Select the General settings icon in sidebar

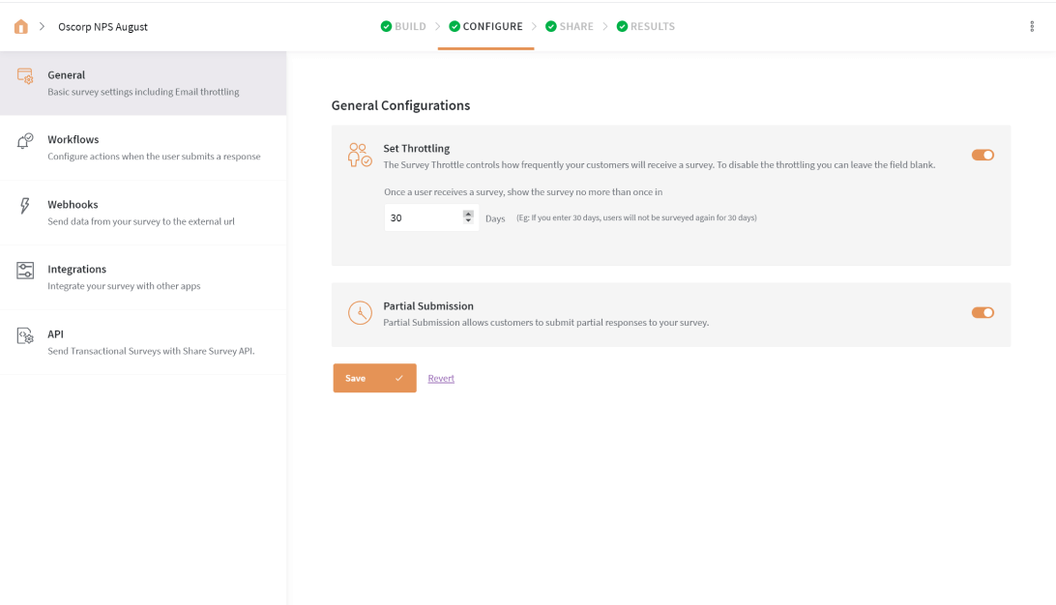[x=23, y=81]
